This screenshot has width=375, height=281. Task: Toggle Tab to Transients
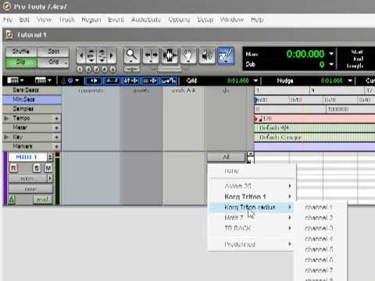tap(93, 80)
